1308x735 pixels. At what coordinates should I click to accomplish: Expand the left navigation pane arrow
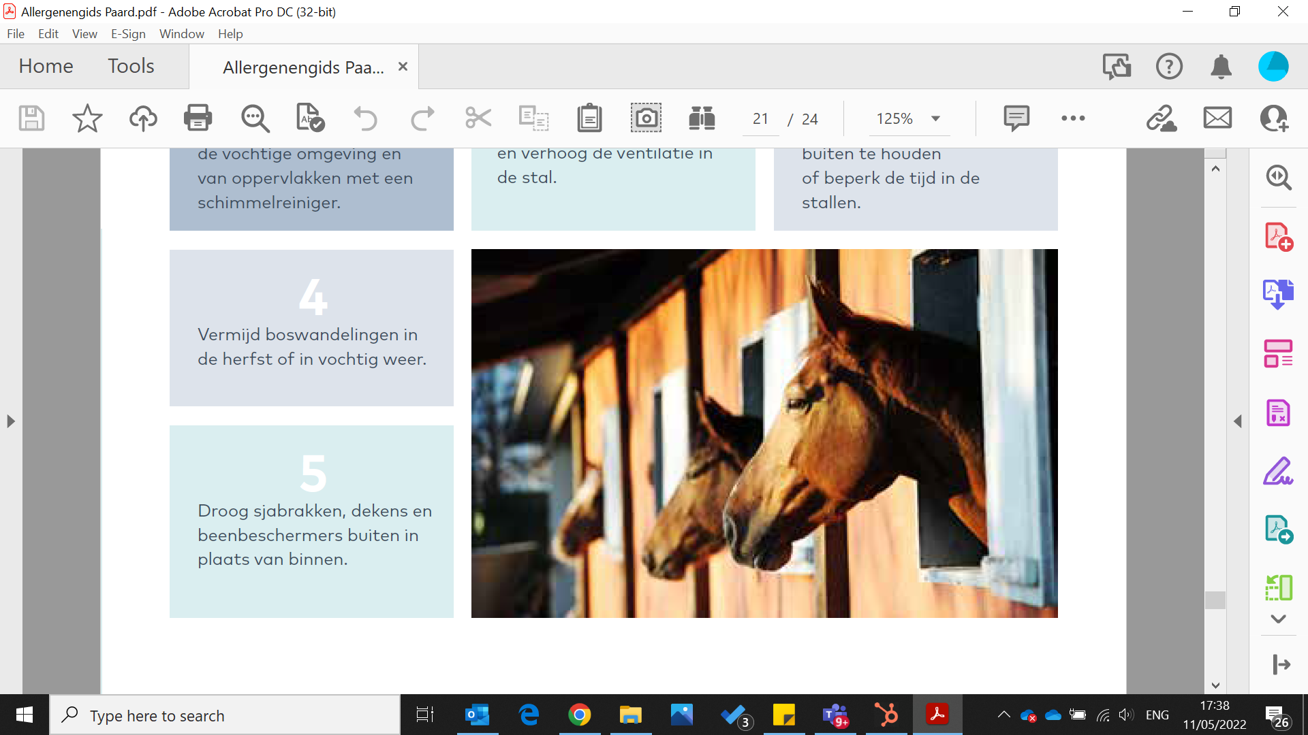(x=10, y=421)
